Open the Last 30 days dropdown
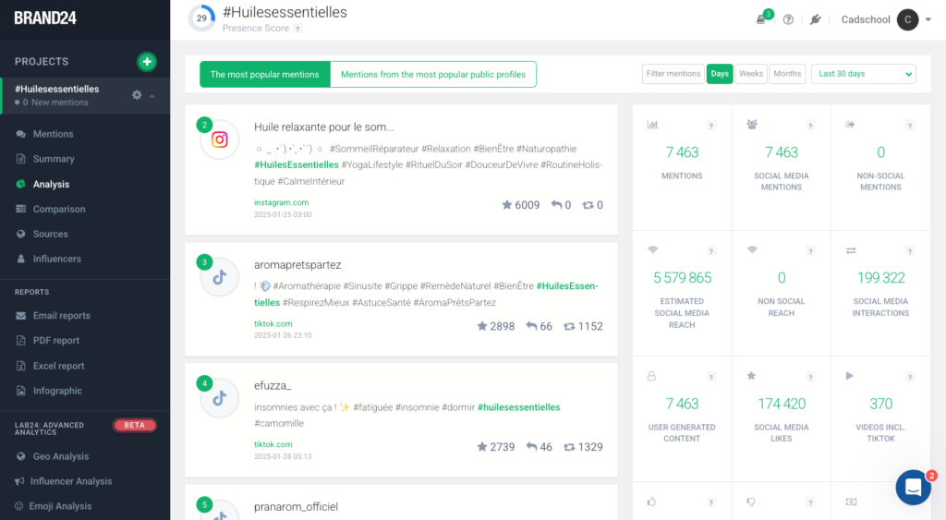This screenshot has height=520, width=946. click(x=864, y=74)
